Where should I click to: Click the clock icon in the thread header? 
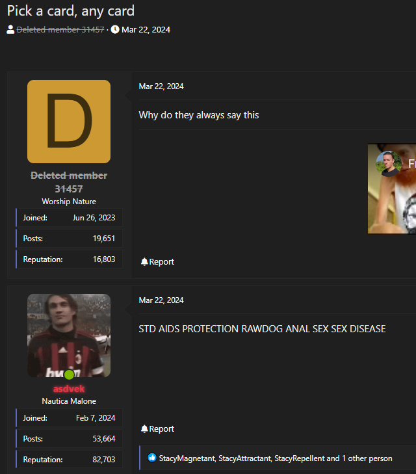[x=115, y=29]
